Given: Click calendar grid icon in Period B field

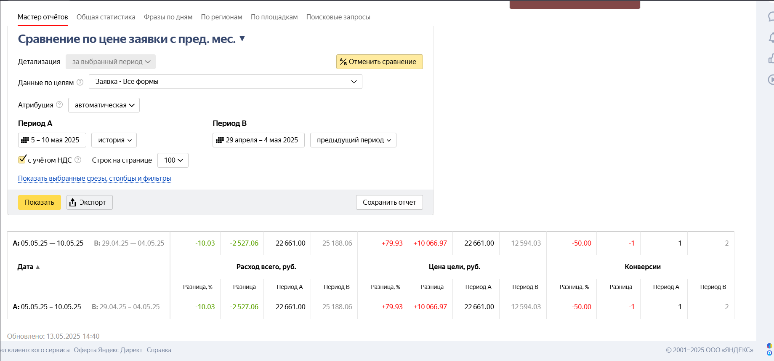Looking at the screenshot, I should tap(220, 140).
